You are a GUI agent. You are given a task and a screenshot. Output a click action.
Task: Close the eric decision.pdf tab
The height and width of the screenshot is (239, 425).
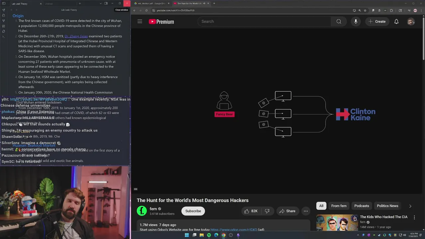coord(169,3)
